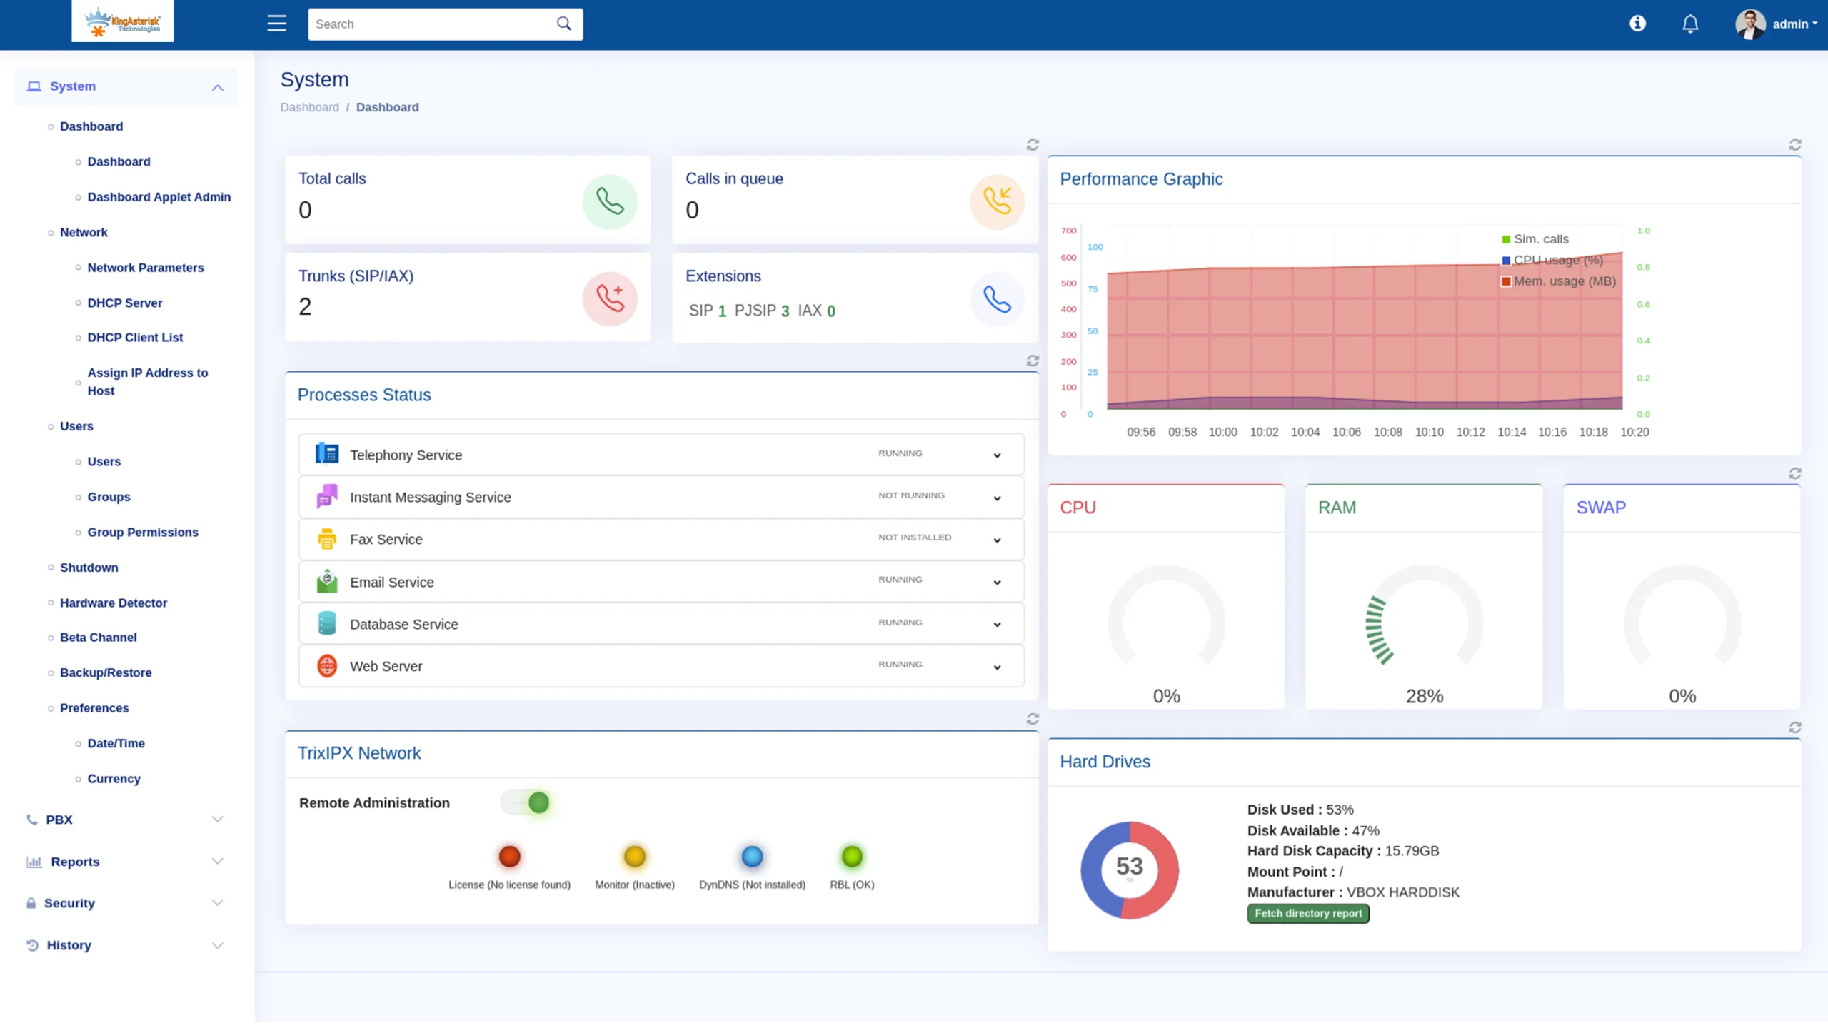Open Assign IP Address to Host

pyautogui.click(x=148, y=382)
